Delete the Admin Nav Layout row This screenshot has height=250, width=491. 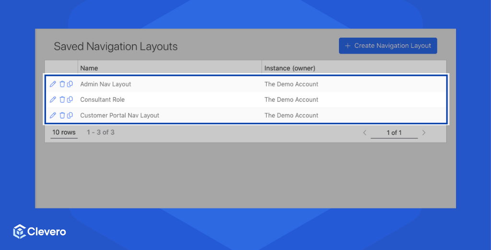coord(62,84)
